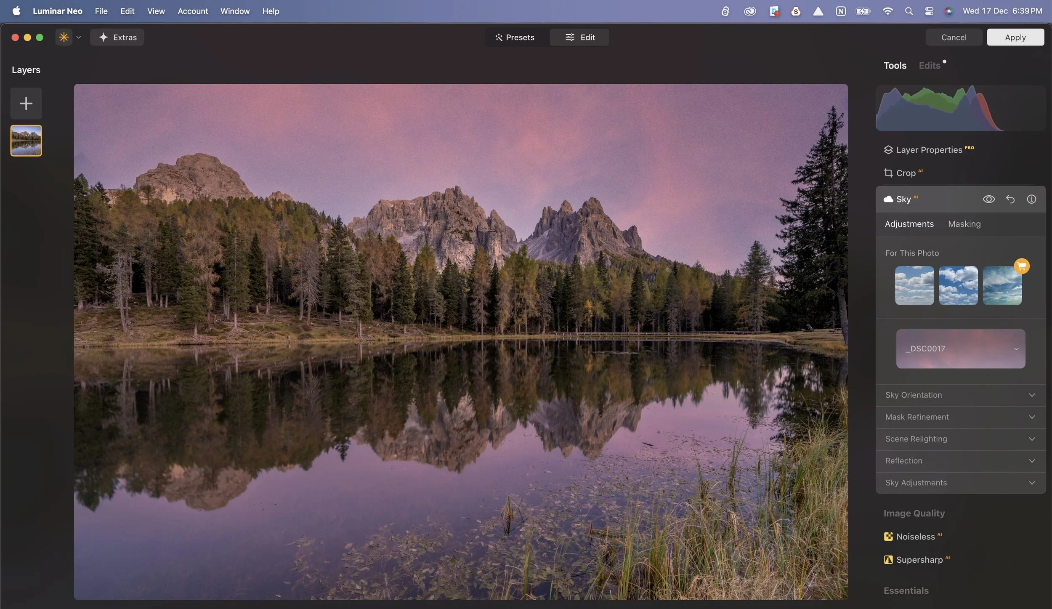Switch to the Masking tab

tap(964, 224)
